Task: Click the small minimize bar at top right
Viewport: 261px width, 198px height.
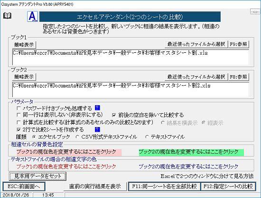Action: click(255, 12)
